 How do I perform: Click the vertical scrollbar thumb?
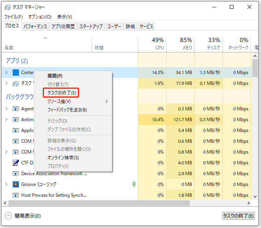click(x=255, y=68)
